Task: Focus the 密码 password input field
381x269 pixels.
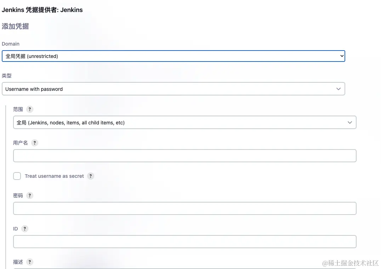Action: (185, 208)
